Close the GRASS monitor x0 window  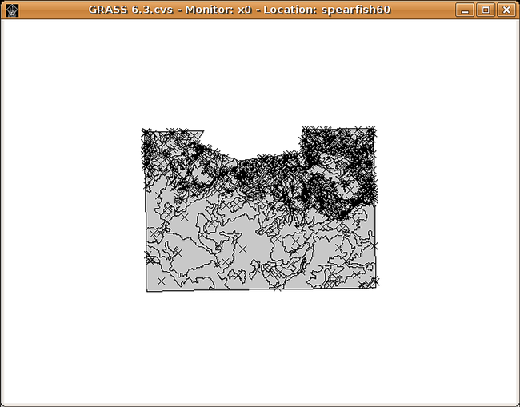(x=506, y=10)
